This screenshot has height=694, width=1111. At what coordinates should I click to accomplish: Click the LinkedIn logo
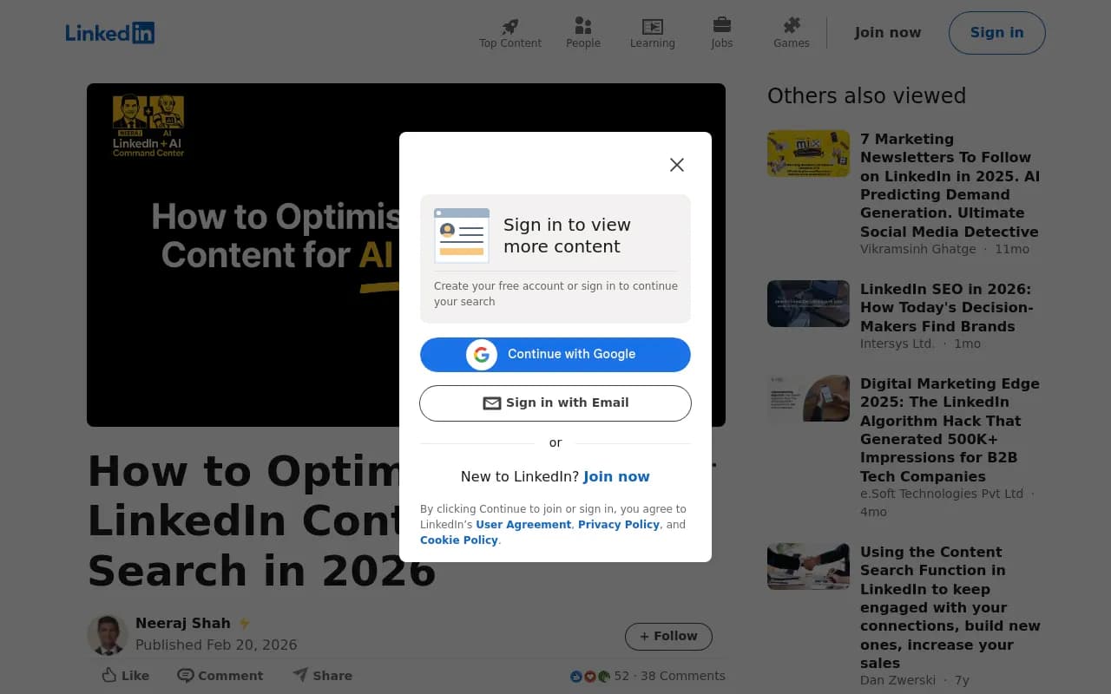pos(109,32)
